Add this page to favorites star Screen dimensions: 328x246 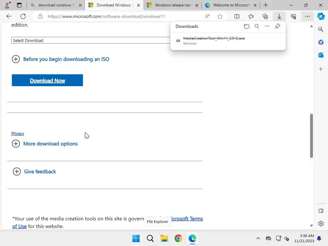click(x=220, y=16)
